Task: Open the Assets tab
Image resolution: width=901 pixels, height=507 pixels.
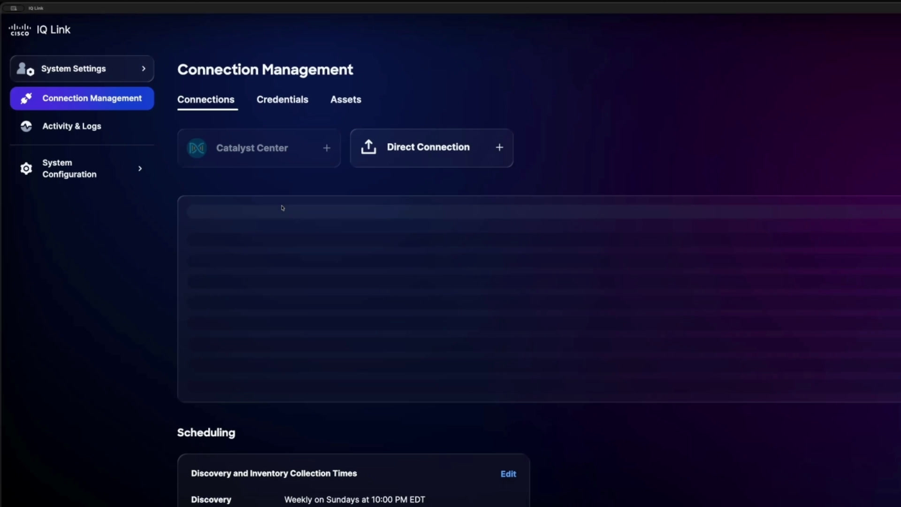Action: (346, 100)
